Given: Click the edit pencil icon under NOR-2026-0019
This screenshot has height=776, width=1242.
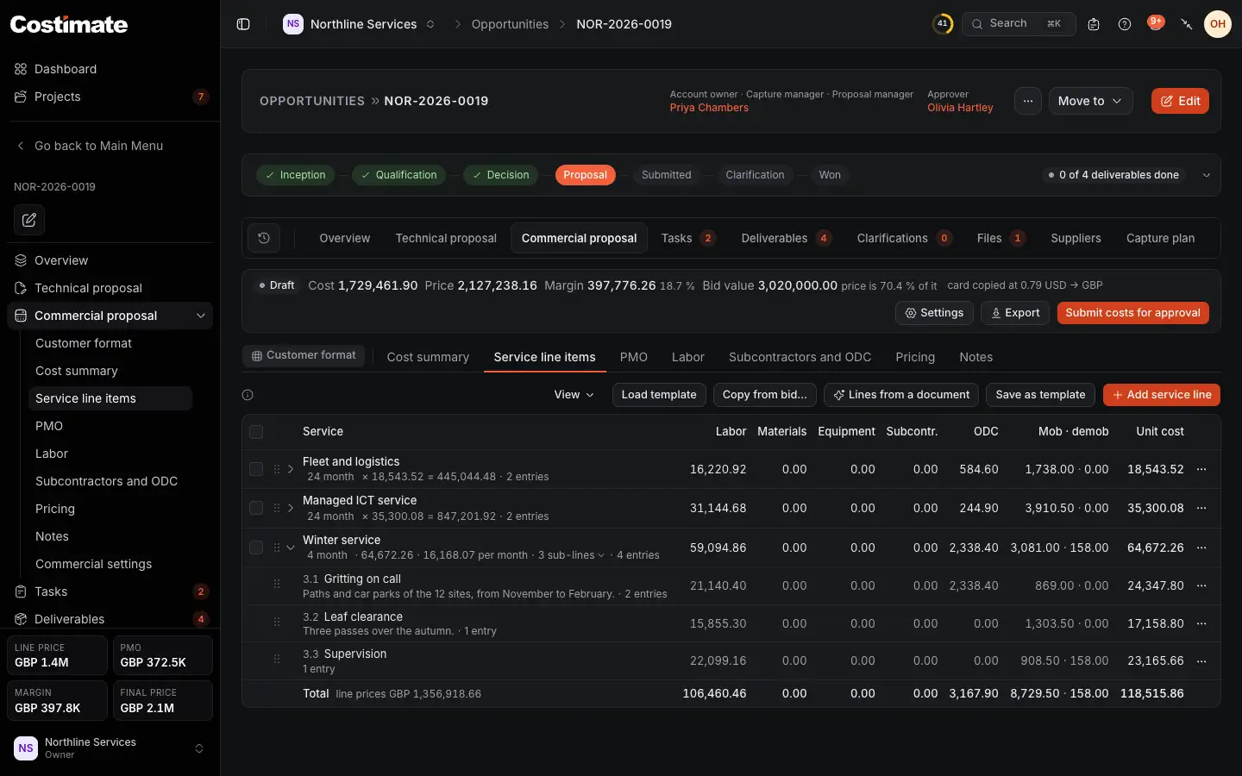Looking at the screenshot, I should tap(29, 220).
